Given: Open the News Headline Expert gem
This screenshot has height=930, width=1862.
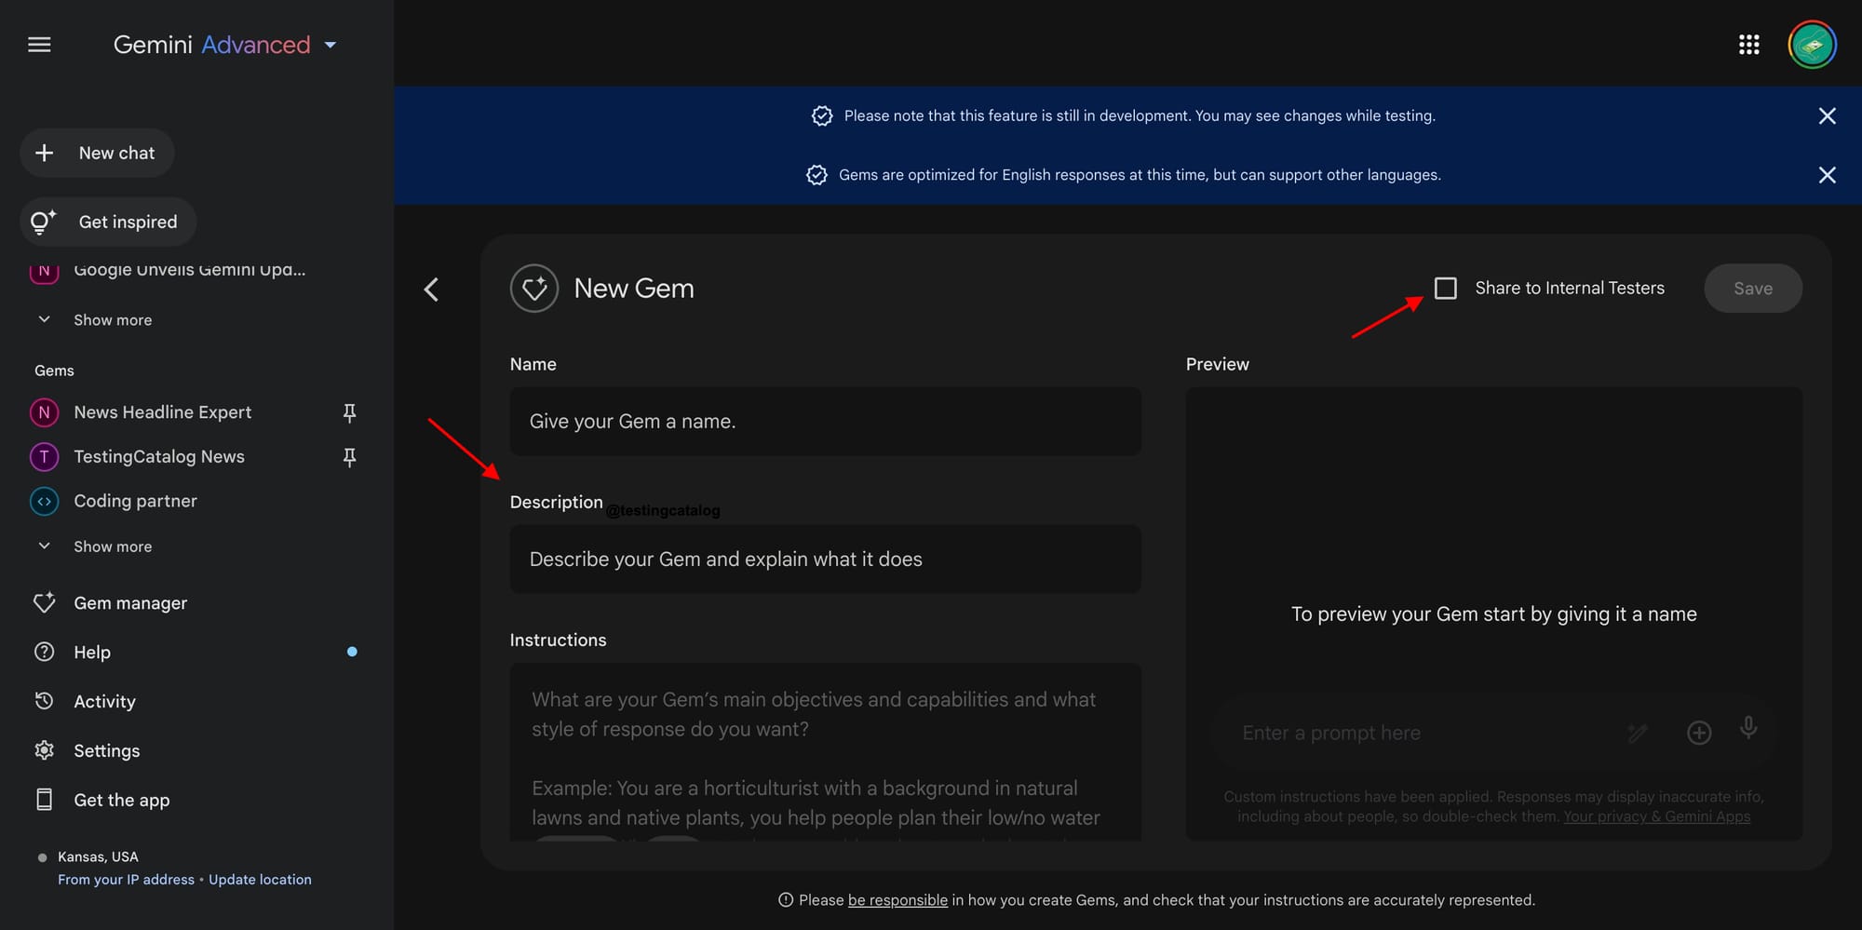Looking at the screenshot, I should (x=163, y=412).
